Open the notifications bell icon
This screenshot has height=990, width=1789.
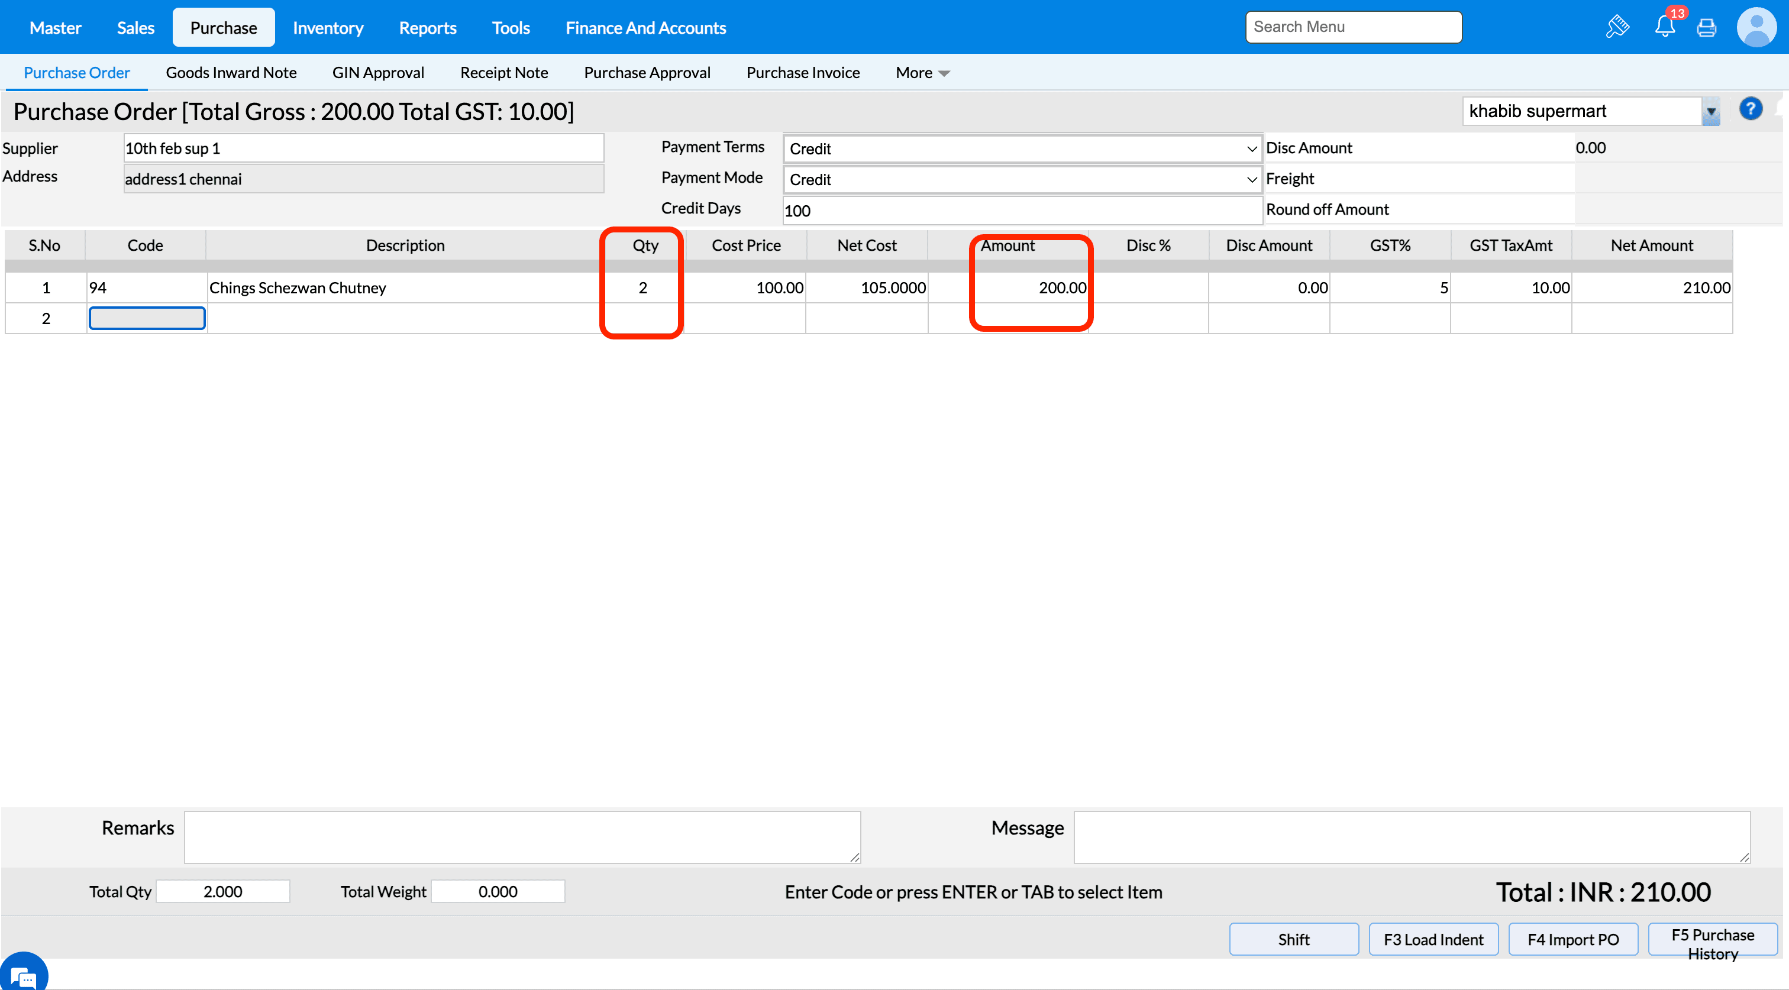[x=1664, y=27]
